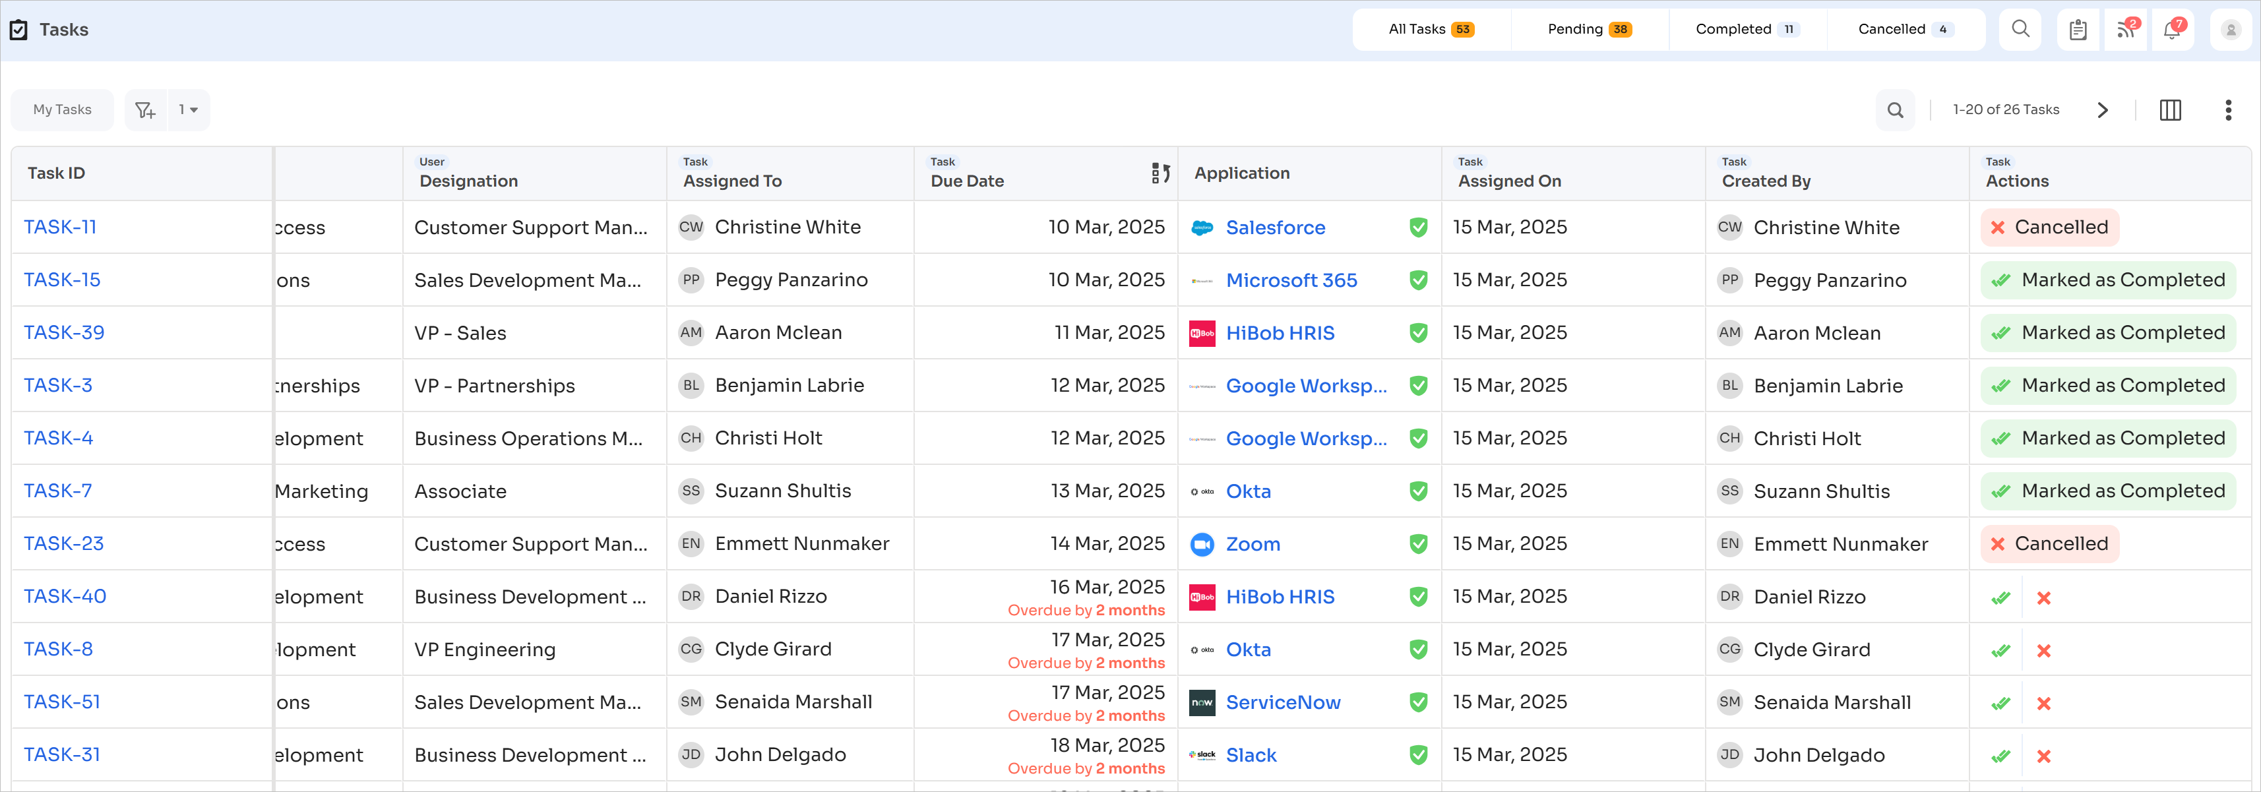Click Marked as Completed on TASK-15
The image size is (2261, 792).
coord(2107,280)
